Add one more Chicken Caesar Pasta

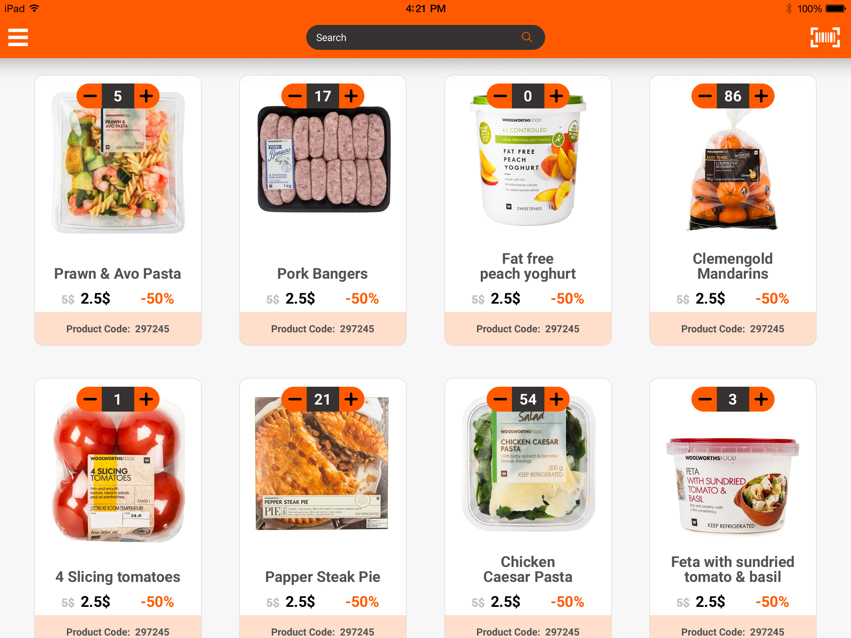(x=556, y=399)
